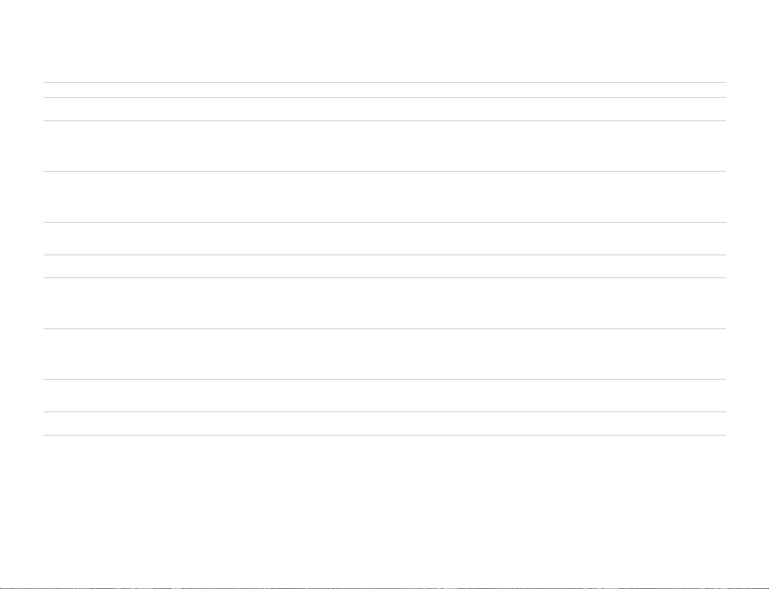Click the third tall empty table row

coord(384,303)
